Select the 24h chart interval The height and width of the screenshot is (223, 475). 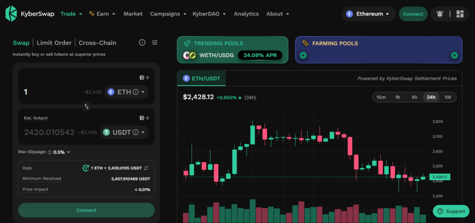431,97
